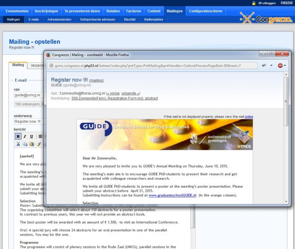295x249 pixels.
Task: Open the Blacklist submenu
Action: click(130, 19)
